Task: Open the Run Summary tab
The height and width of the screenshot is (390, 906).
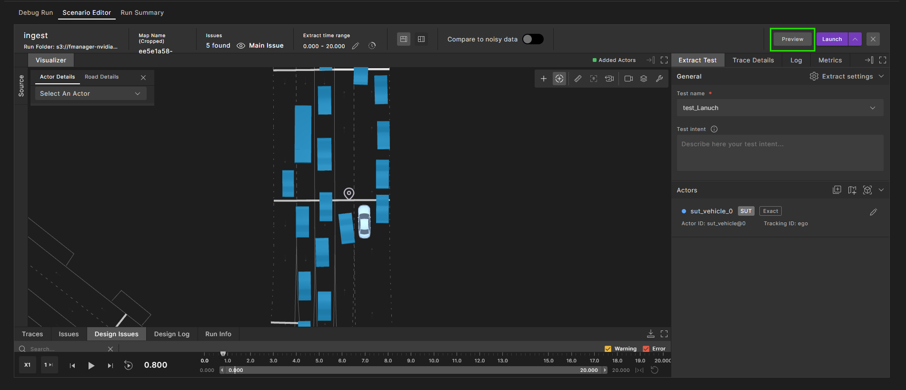Action: pyautogui.click(x=142, y=12)
